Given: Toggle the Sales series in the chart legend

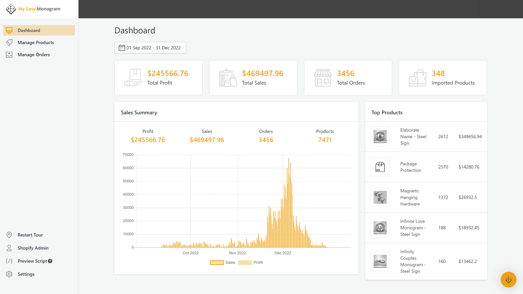Looking at the screenshot, I should [x=217, y=262].
